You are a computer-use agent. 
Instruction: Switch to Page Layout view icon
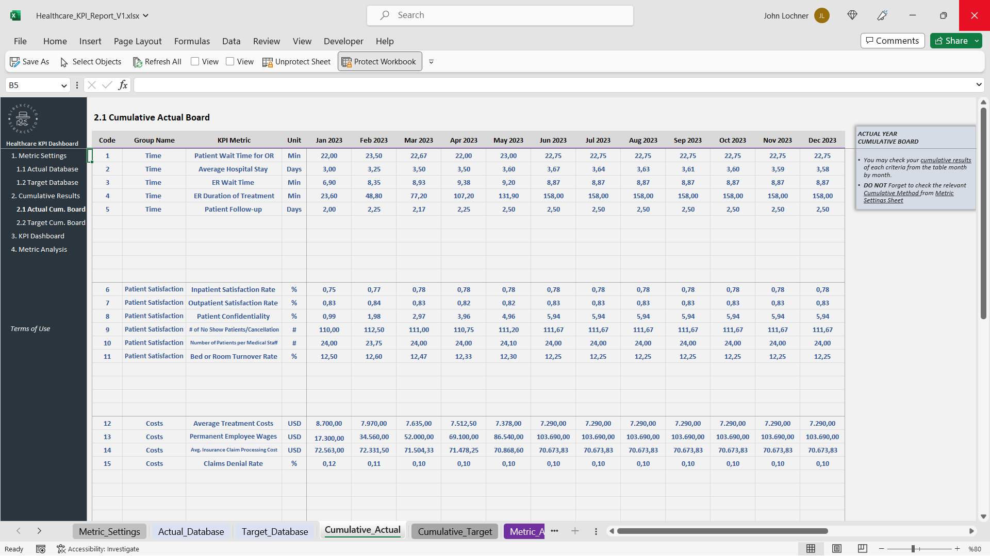coord(837,549)
